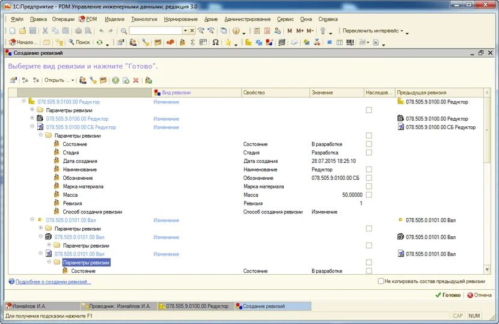The width and height of the screenshot is (499, 324).
Task: Toggle inherit checkbox in Стадия row
Action: coord(369,153)
